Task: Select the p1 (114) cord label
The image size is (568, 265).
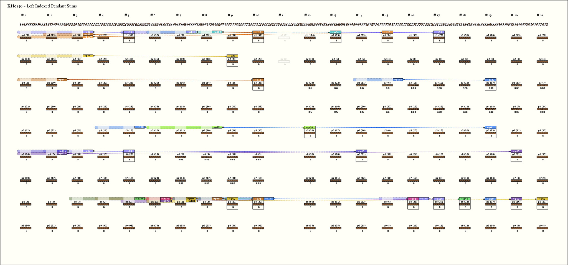Action: tap(310, 35)
